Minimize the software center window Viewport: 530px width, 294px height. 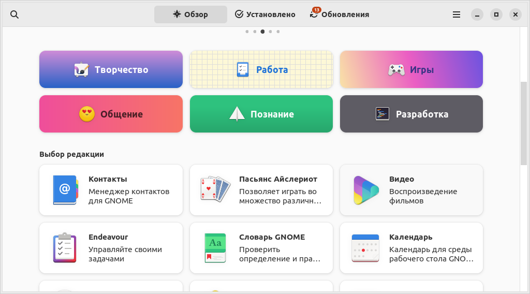(x=477, y=14)
